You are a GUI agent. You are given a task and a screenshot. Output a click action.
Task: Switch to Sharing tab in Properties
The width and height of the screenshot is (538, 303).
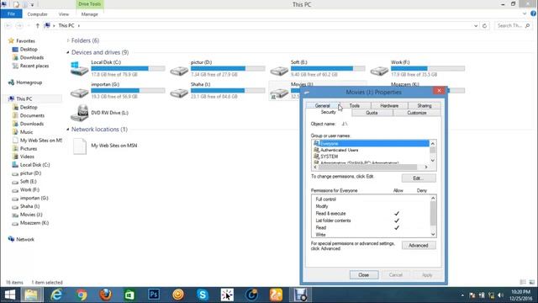425,105
